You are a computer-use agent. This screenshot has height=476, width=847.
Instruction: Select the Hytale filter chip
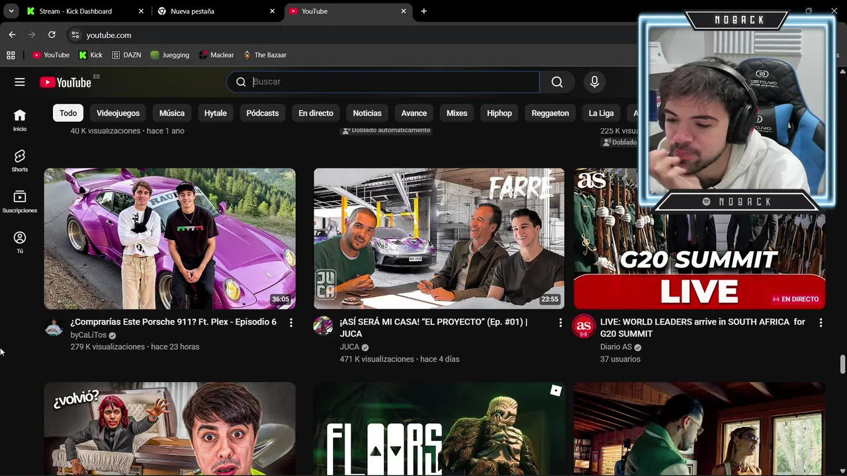click(x=215, y=113)
